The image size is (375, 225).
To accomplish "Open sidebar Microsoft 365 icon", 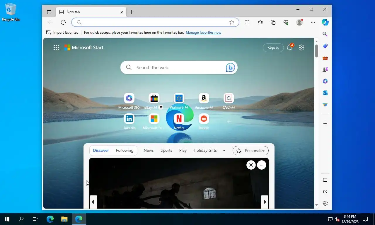I will (x=325, y=81).
